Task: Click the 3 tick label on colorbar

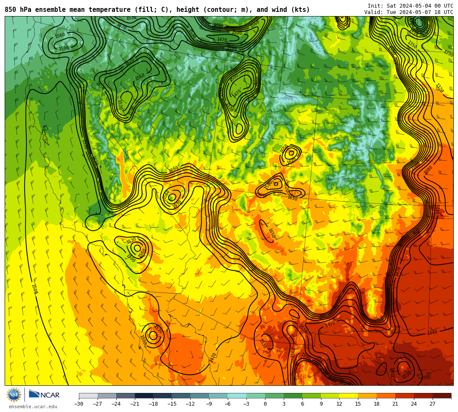Action: (x=284, y=404)
